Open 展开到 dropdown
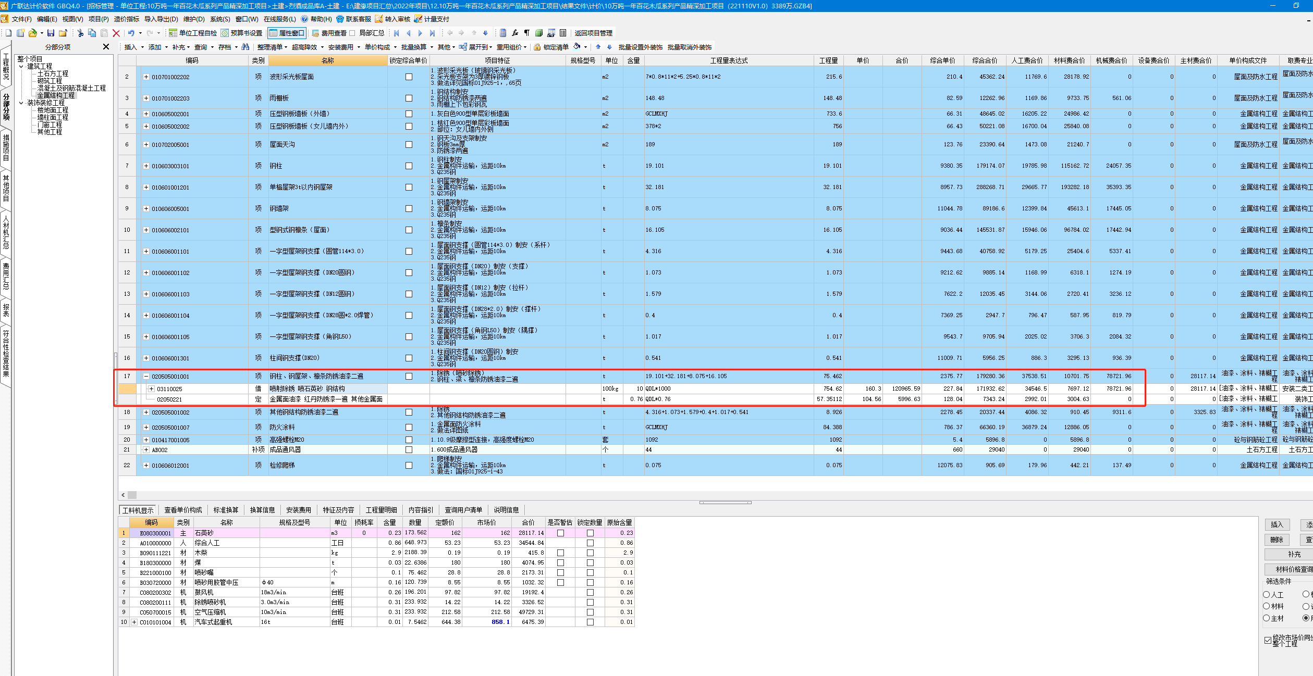Viewport: 1313px width, 676px height. point(476,47)
